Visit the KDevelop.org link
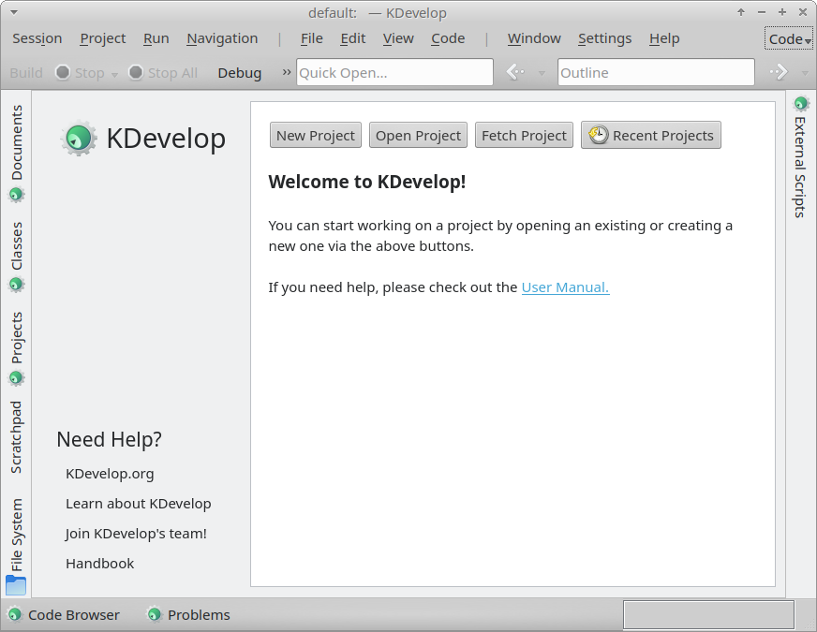 tap(110, 474)
